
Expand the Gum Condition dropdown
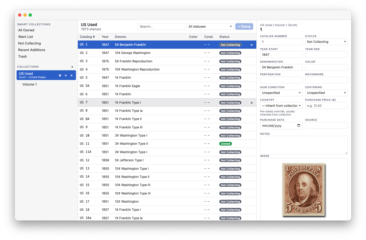[281, 93]
